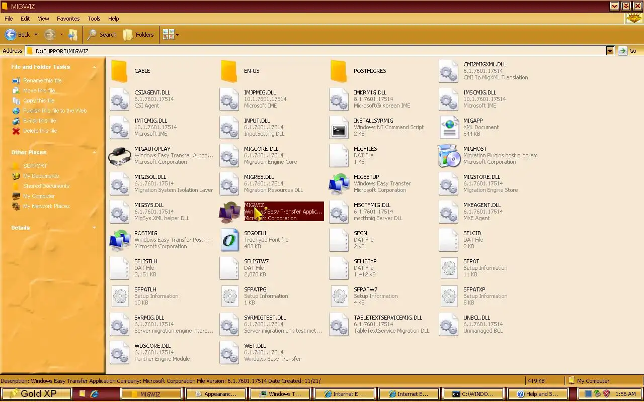Select the SFLISTXP DAT file name
Image resolution: width=644 pixels, height=402 pixels.
pos(365,261)
